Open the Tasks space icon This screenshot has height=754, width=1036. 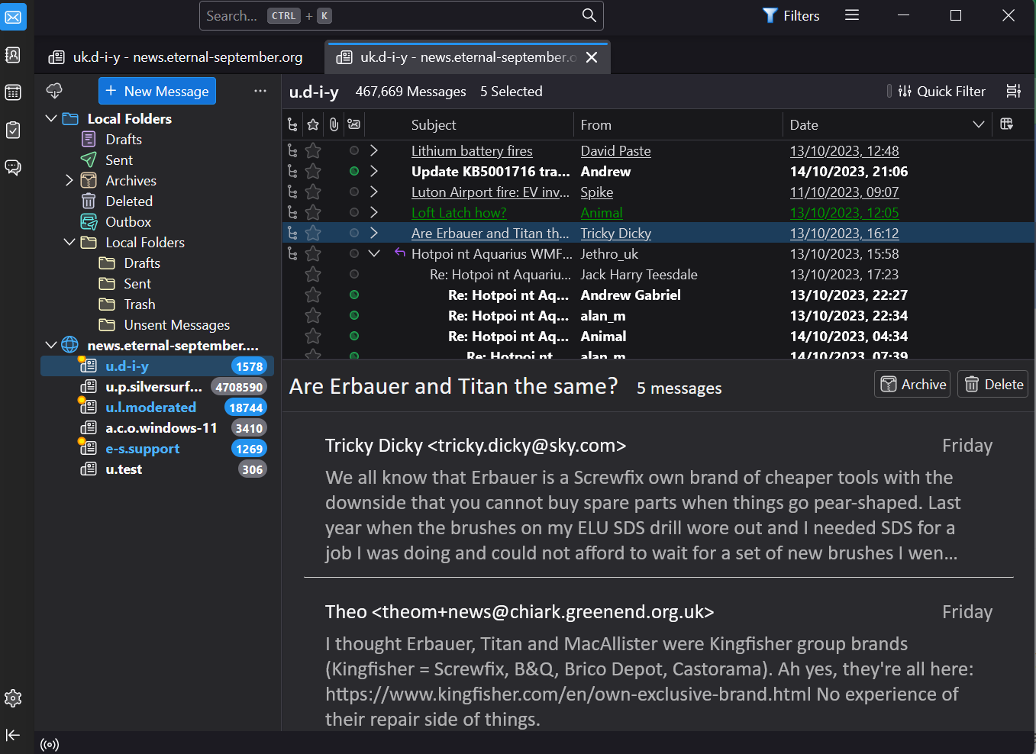[13, 130]
